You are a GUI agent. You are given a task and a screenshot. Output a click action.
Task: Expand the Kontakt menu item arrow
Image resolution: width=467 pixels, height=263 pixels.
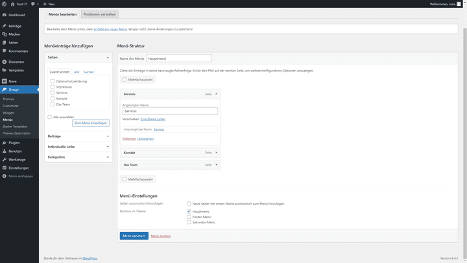pos(217,153)
